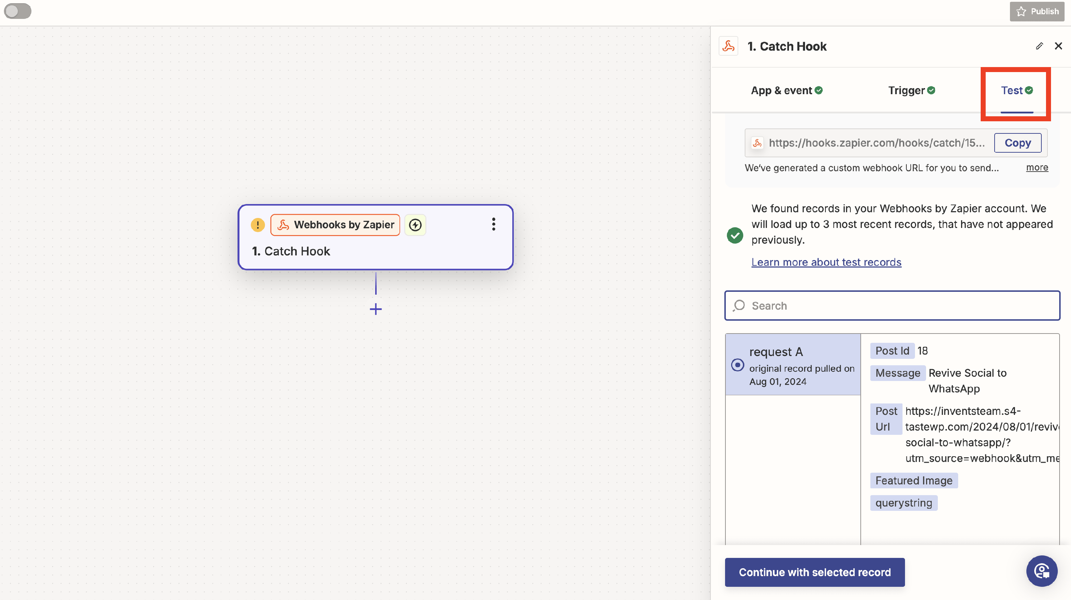Click the lightning bolt trigger icon
The height and width of the screenshot is (600, 1071).
click(415, 225)
